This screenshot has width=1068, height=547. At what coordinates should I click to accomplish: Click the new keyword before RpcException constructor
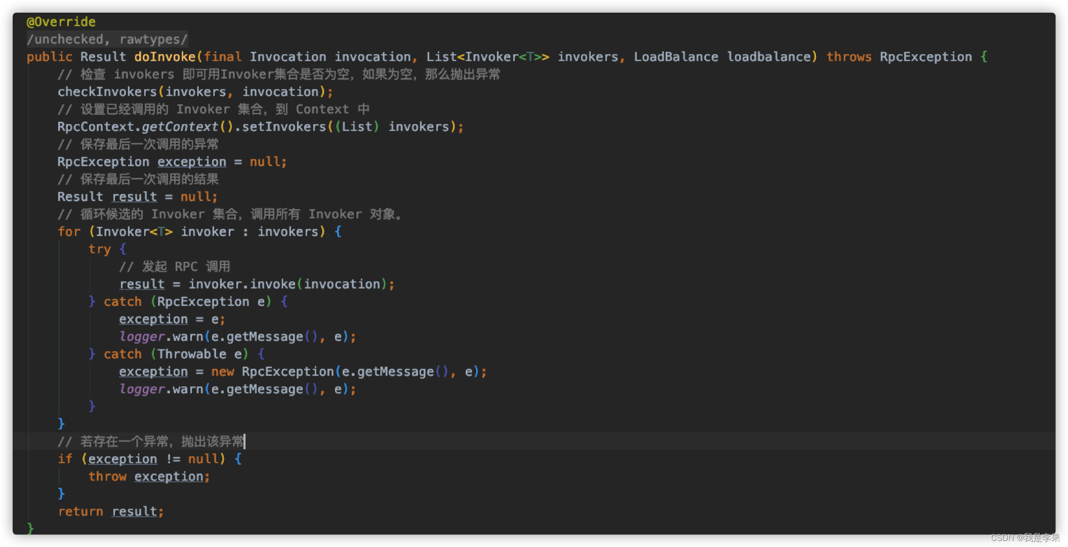point(223,372)
